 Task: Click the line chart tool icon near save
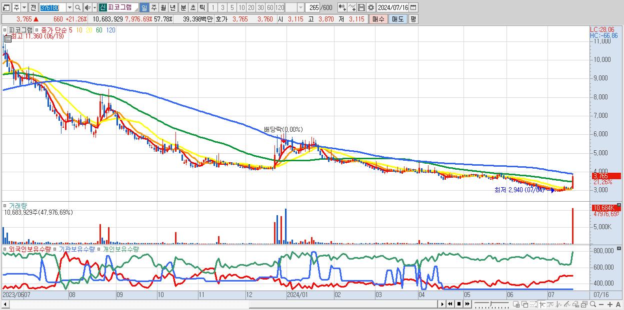click(352, 7)
